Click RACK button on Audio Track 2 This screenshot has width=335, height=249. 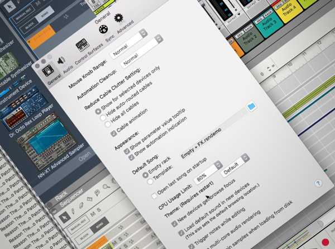(248, 28)
